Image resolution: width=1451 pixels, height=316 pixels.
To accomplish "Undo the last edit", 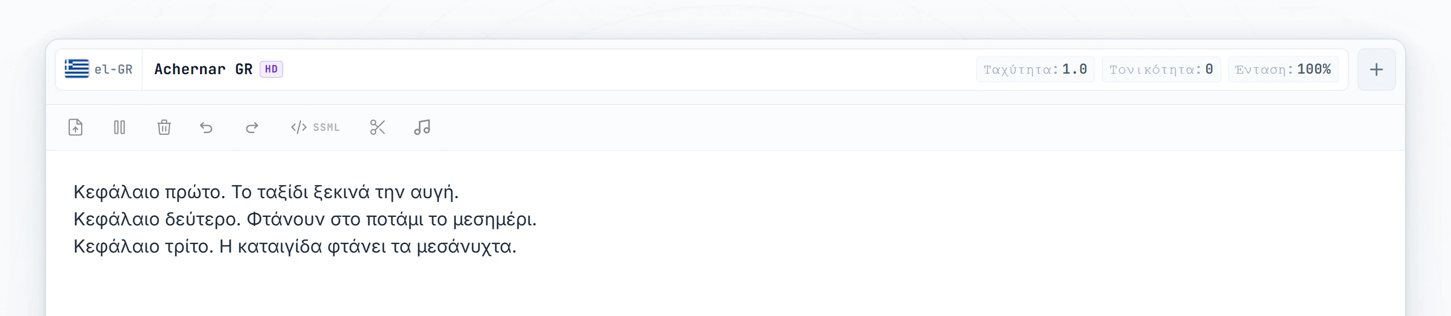I will click(x=206, y=127).
